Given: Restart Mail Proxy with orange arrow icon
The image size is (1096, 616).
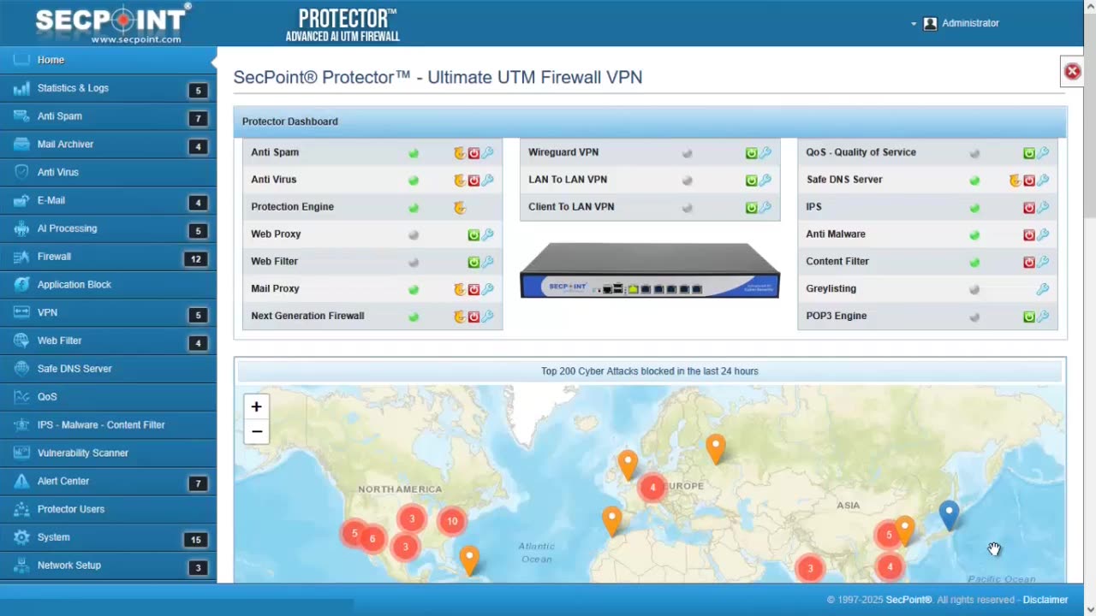Looking at the screenshot, I should (459, 290).
